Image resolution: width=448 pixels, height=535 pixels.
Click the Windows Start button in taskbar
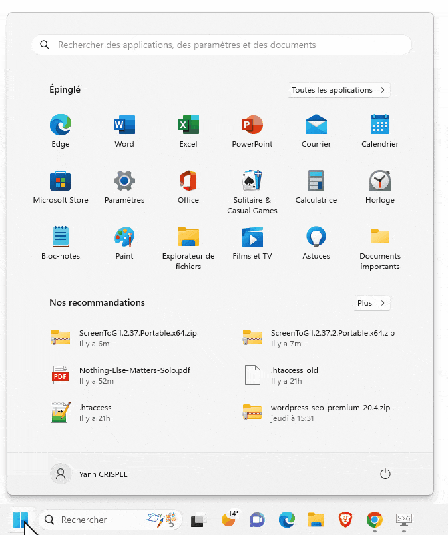point(20,520)
